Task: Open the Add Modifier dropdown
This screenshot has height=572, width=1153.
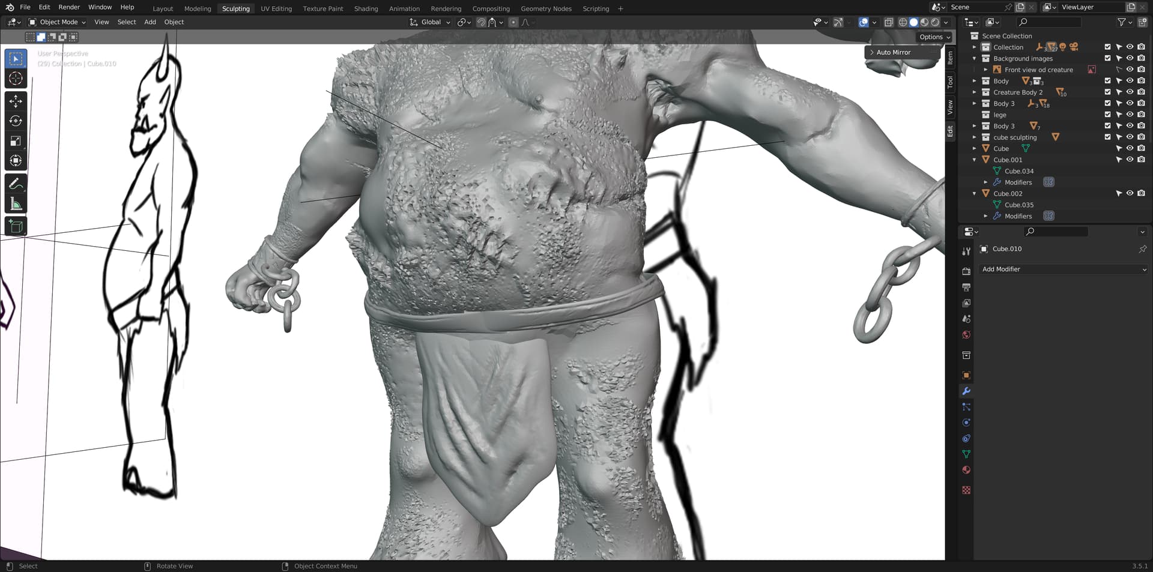Action: [x=1063, y=269]
